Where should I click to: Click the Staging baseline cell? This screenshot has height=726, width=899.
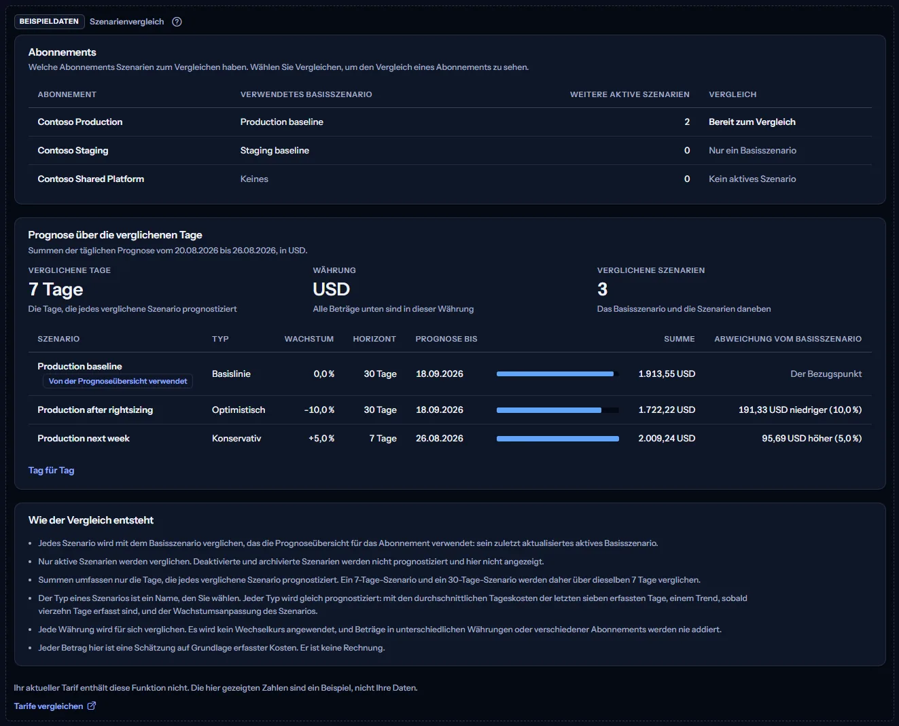pos(275,151)
